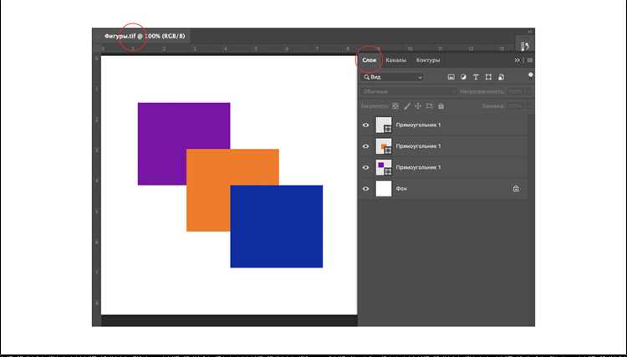Switch to the Каналы tab
Image resolution: width=627 pixels, height=357 pixels.
(x=396, y=60)
